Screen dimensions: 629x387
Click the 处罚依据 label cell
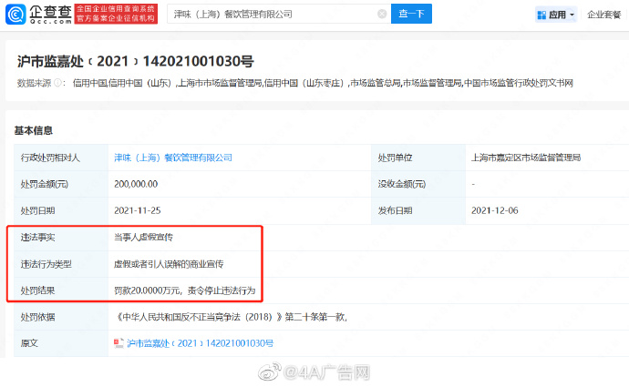tap(61, 317)
